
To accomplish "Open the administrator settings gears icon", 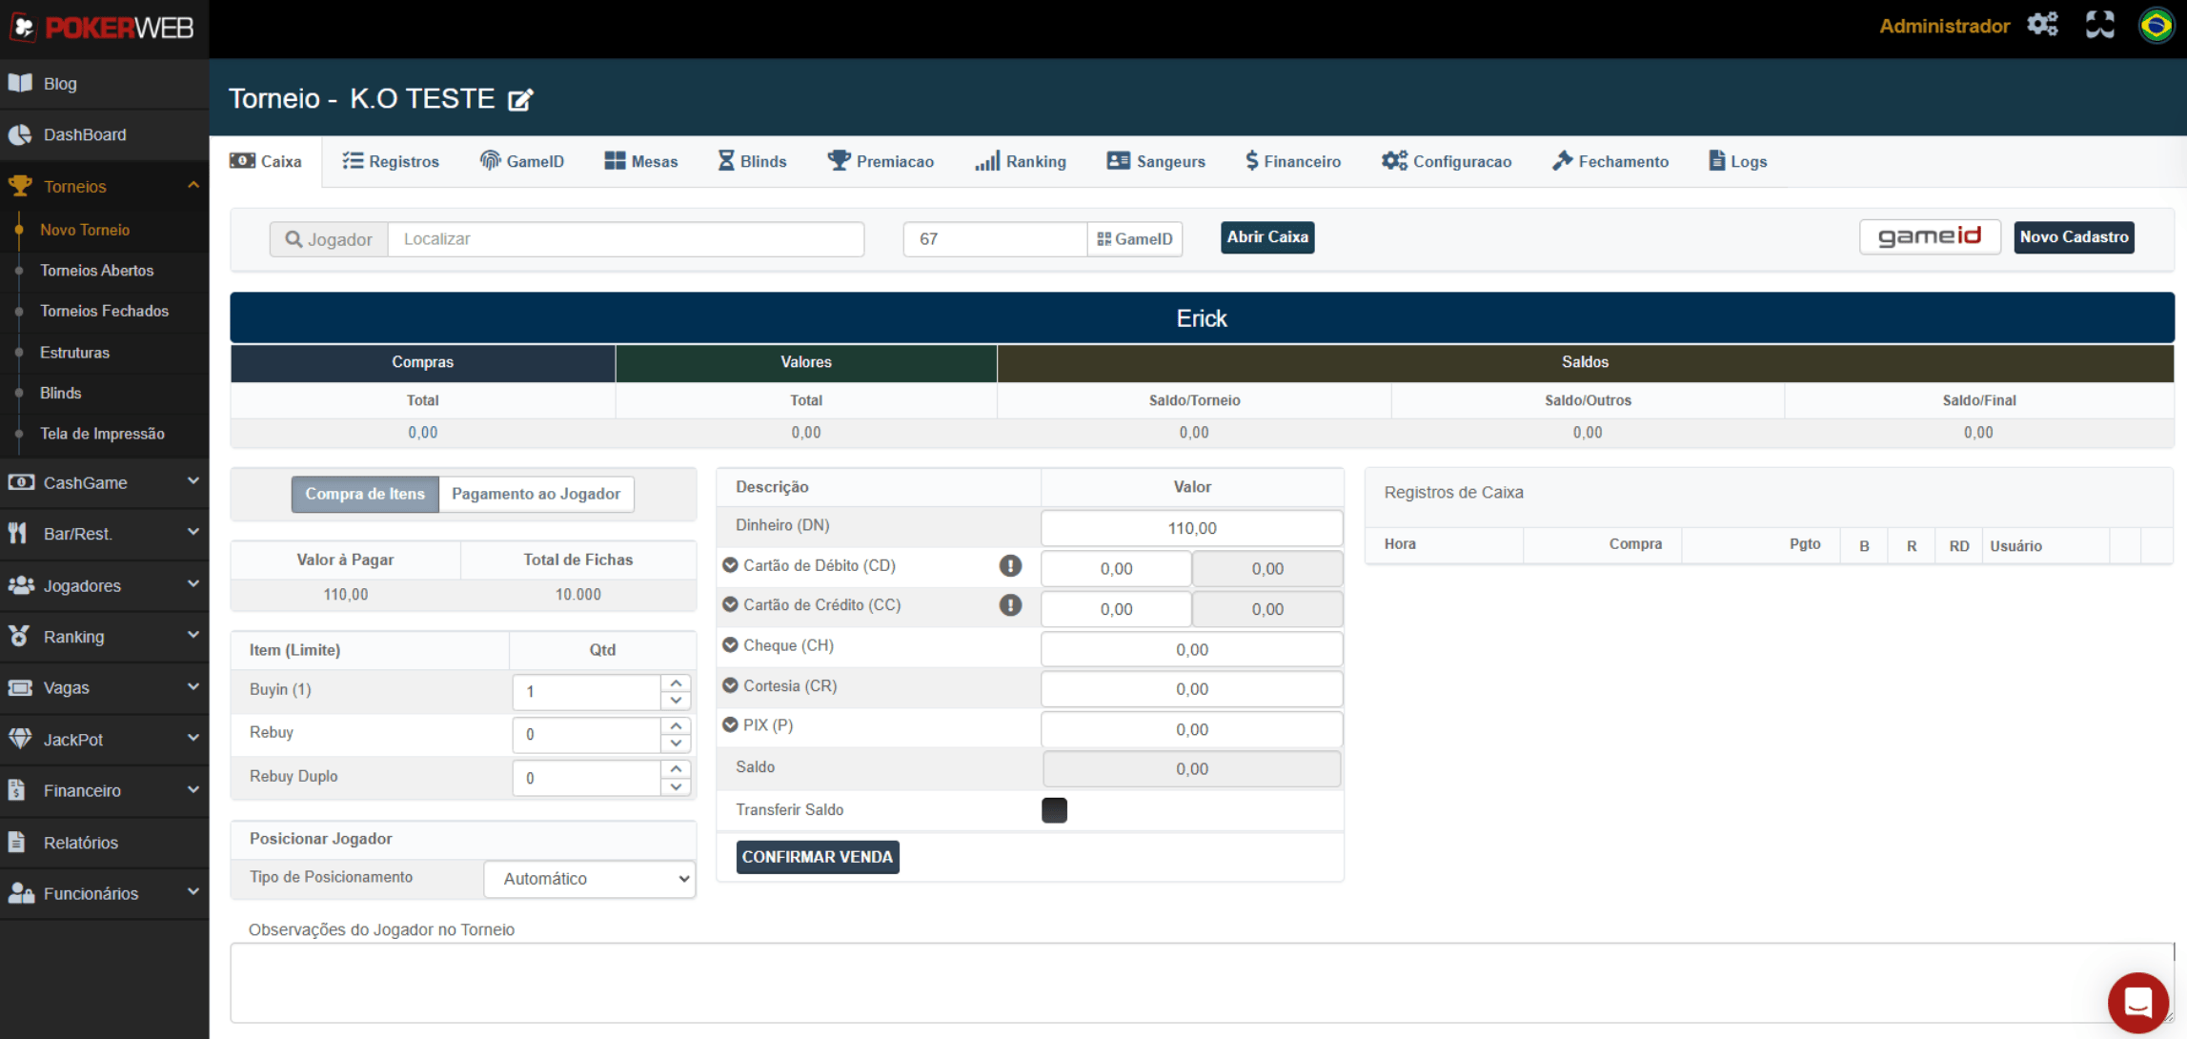I will pyautogui.click(x=2042, y=25).
